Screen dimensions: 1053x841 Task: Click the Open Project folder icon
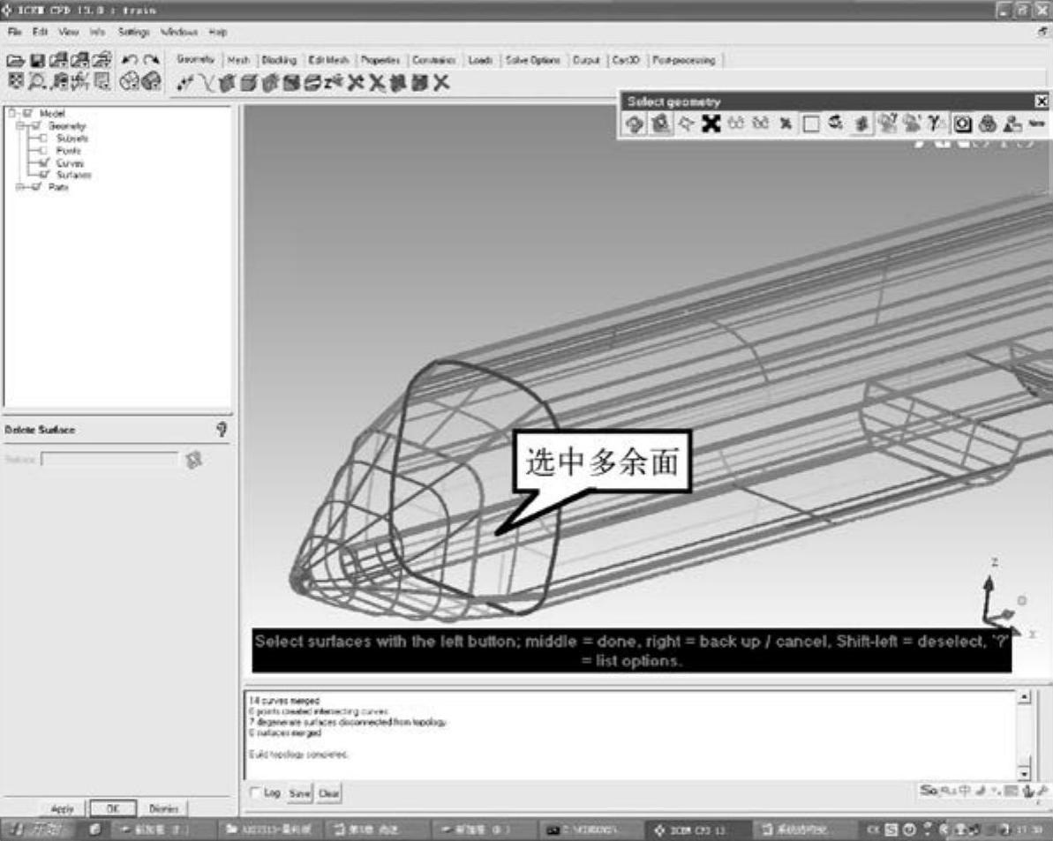pos(16,61)
